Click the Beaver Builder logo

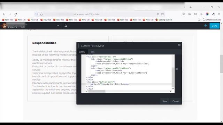[x=4, y=26]
